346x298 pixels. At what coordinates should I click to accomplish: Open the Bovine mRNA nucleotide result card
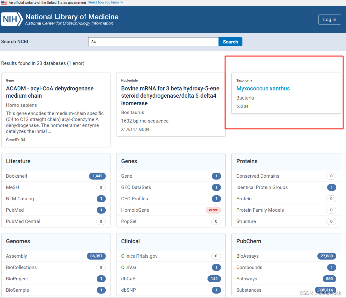(171, 104)
